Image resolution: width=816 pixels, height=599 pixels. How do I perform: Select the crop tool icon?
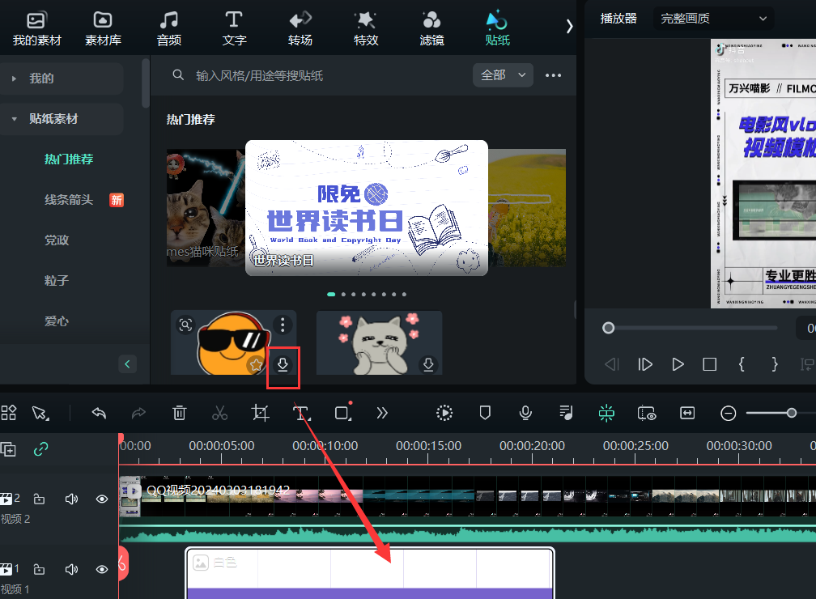pos(260,413)
